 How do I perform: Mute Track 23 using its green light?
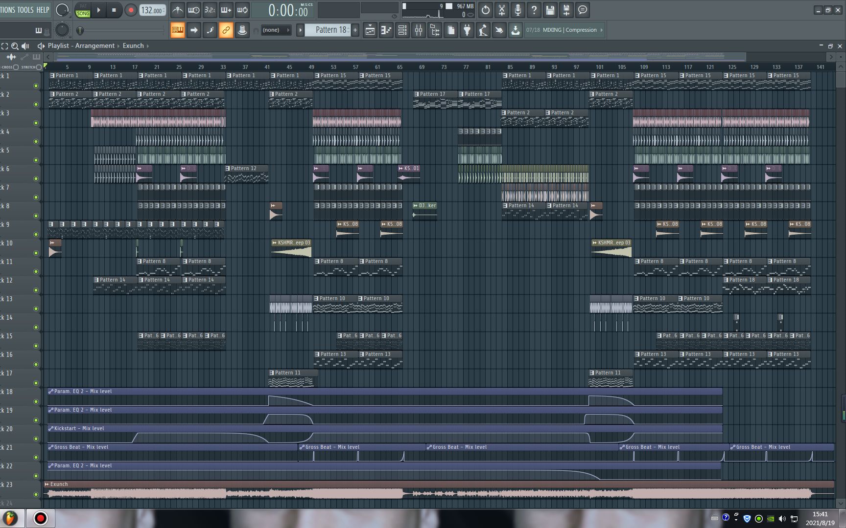[36, 494]
